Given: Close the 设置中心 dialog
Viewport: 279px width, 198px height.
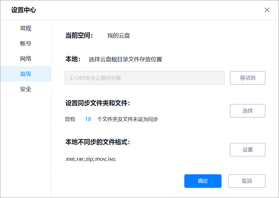Looking at the screenshot, I should click(x=267, y=10).
